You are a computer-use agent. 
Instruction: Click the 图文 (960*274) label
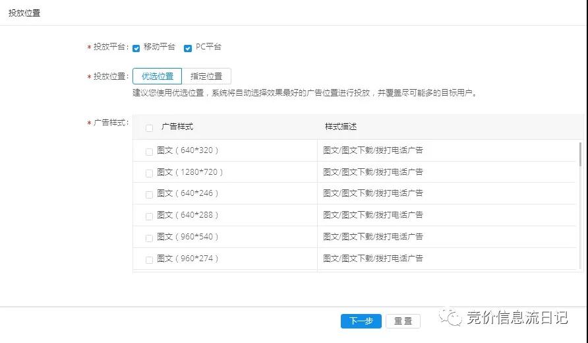click(187, 259)
